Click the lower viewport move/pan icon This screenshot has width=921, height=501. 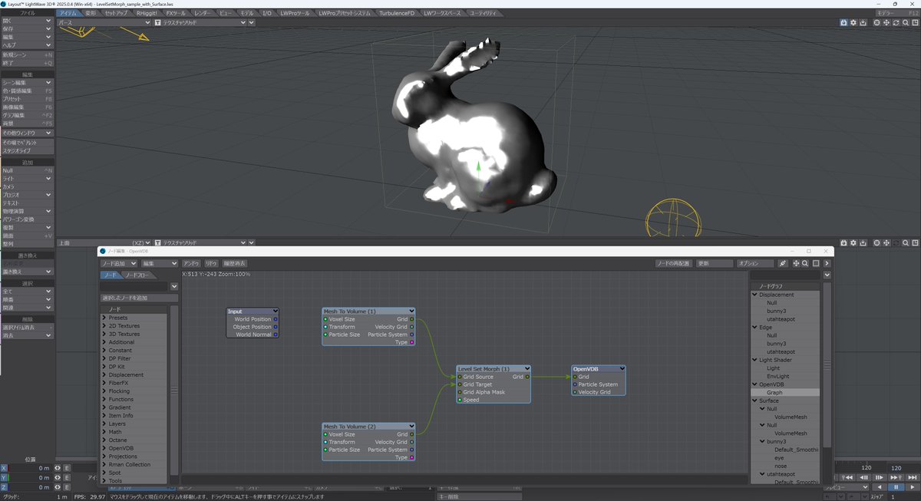tap(886, 242)
